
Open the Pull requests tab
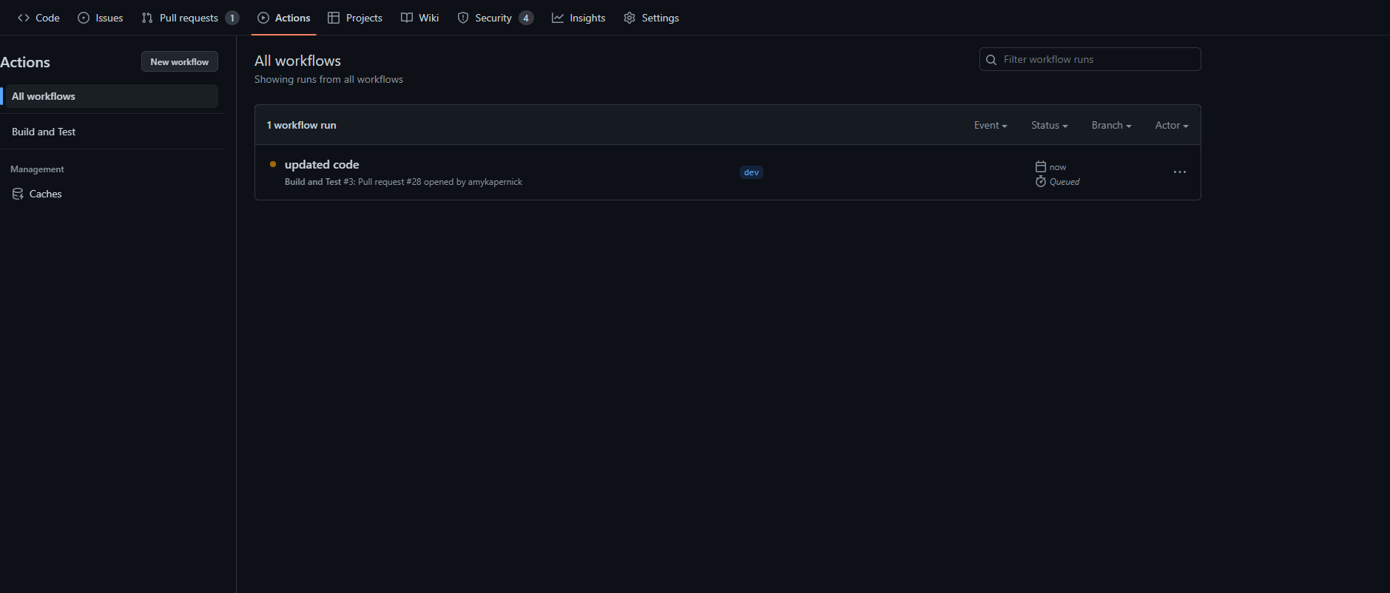coord(190,18)
